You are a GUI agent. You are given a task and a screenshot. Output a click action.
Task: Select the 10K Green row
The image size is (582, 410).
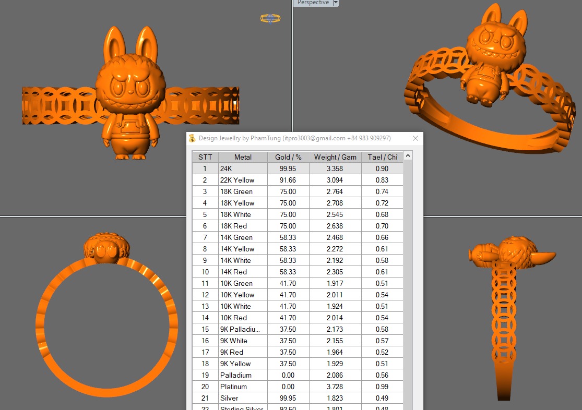click(x=298, y=283)
